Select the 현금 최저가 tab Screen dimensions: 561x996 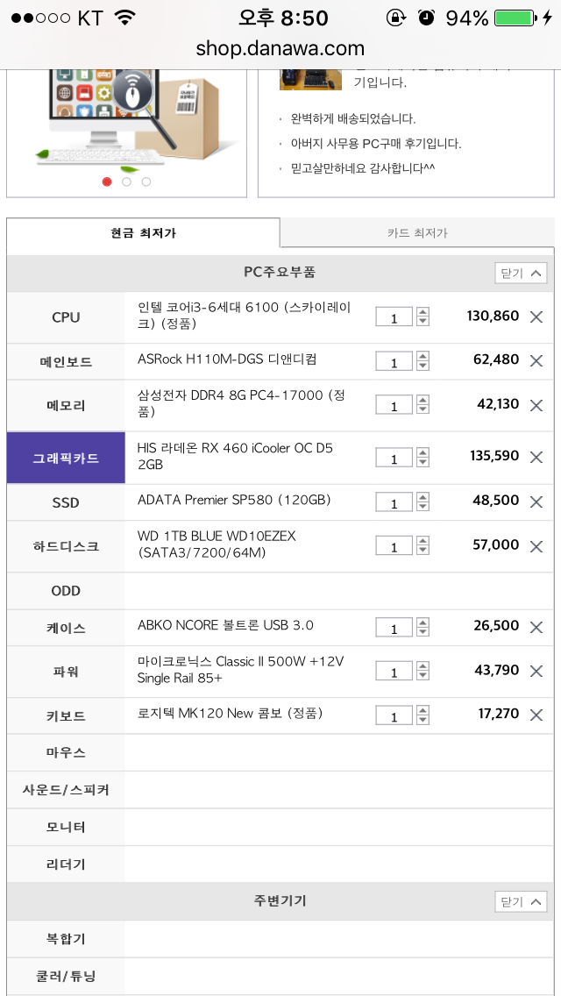tap(143, 233)
